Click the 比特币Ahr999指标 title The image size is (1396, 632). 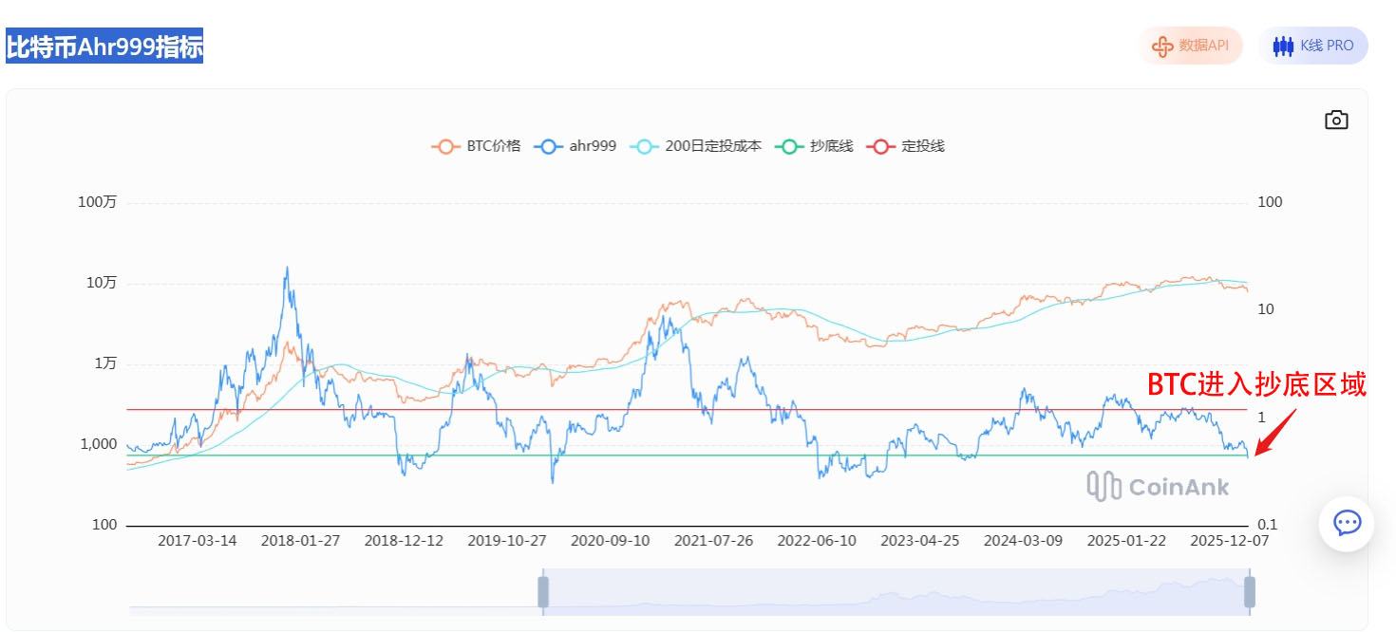tap(104, 46)
